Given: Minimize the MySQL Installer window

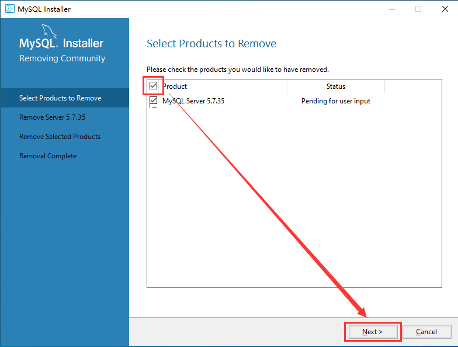Looking at the screenshot, I should click(392, 9).
